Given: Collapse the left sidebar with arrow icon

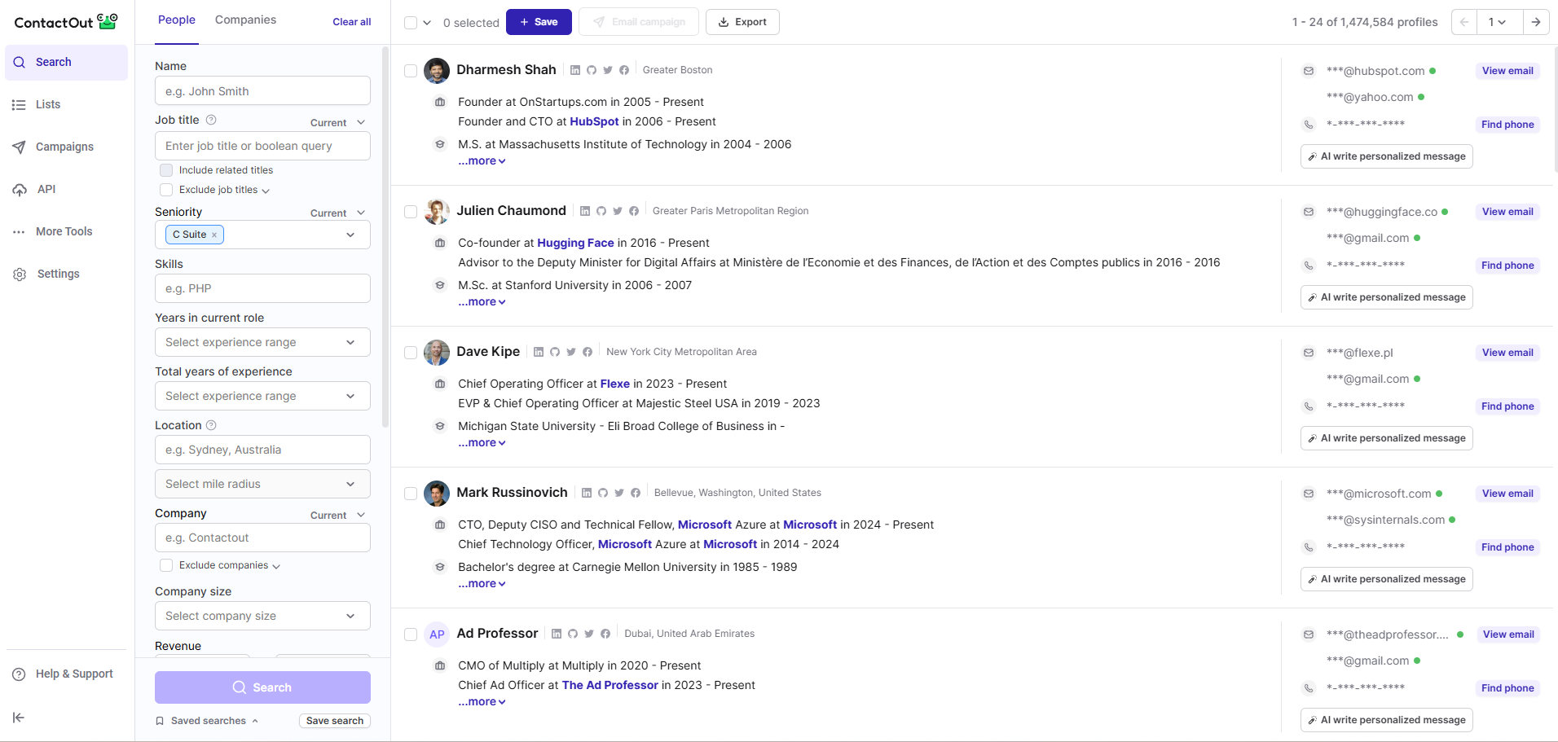Looking at the screenshot, I should tap(19, 718).
